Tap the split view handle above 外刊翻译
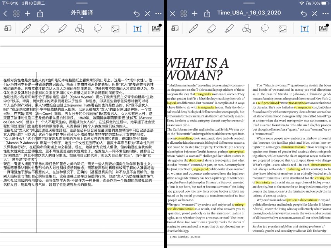This screenshot has height=248, width=331. (x=83, y=3)
